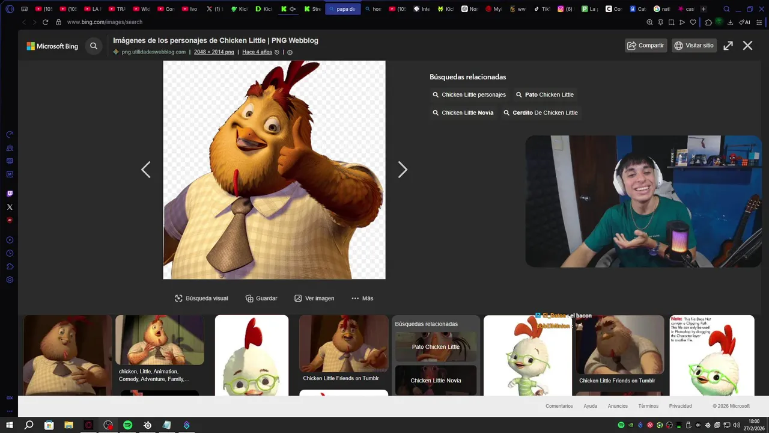
Task: Click the 2048 × 2014 png size link
Action: point(214,52)
